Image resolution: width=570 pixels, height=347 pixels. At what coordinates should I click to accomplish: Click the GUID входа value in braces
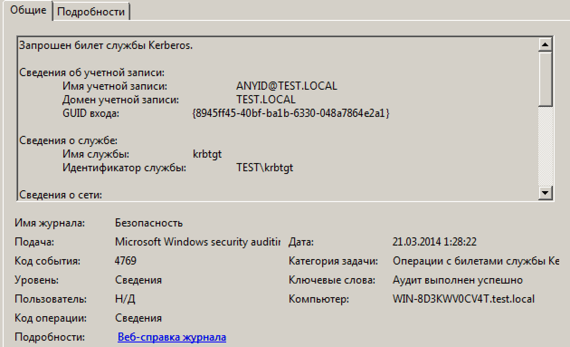pyautogui.click(x=291, y=113)
